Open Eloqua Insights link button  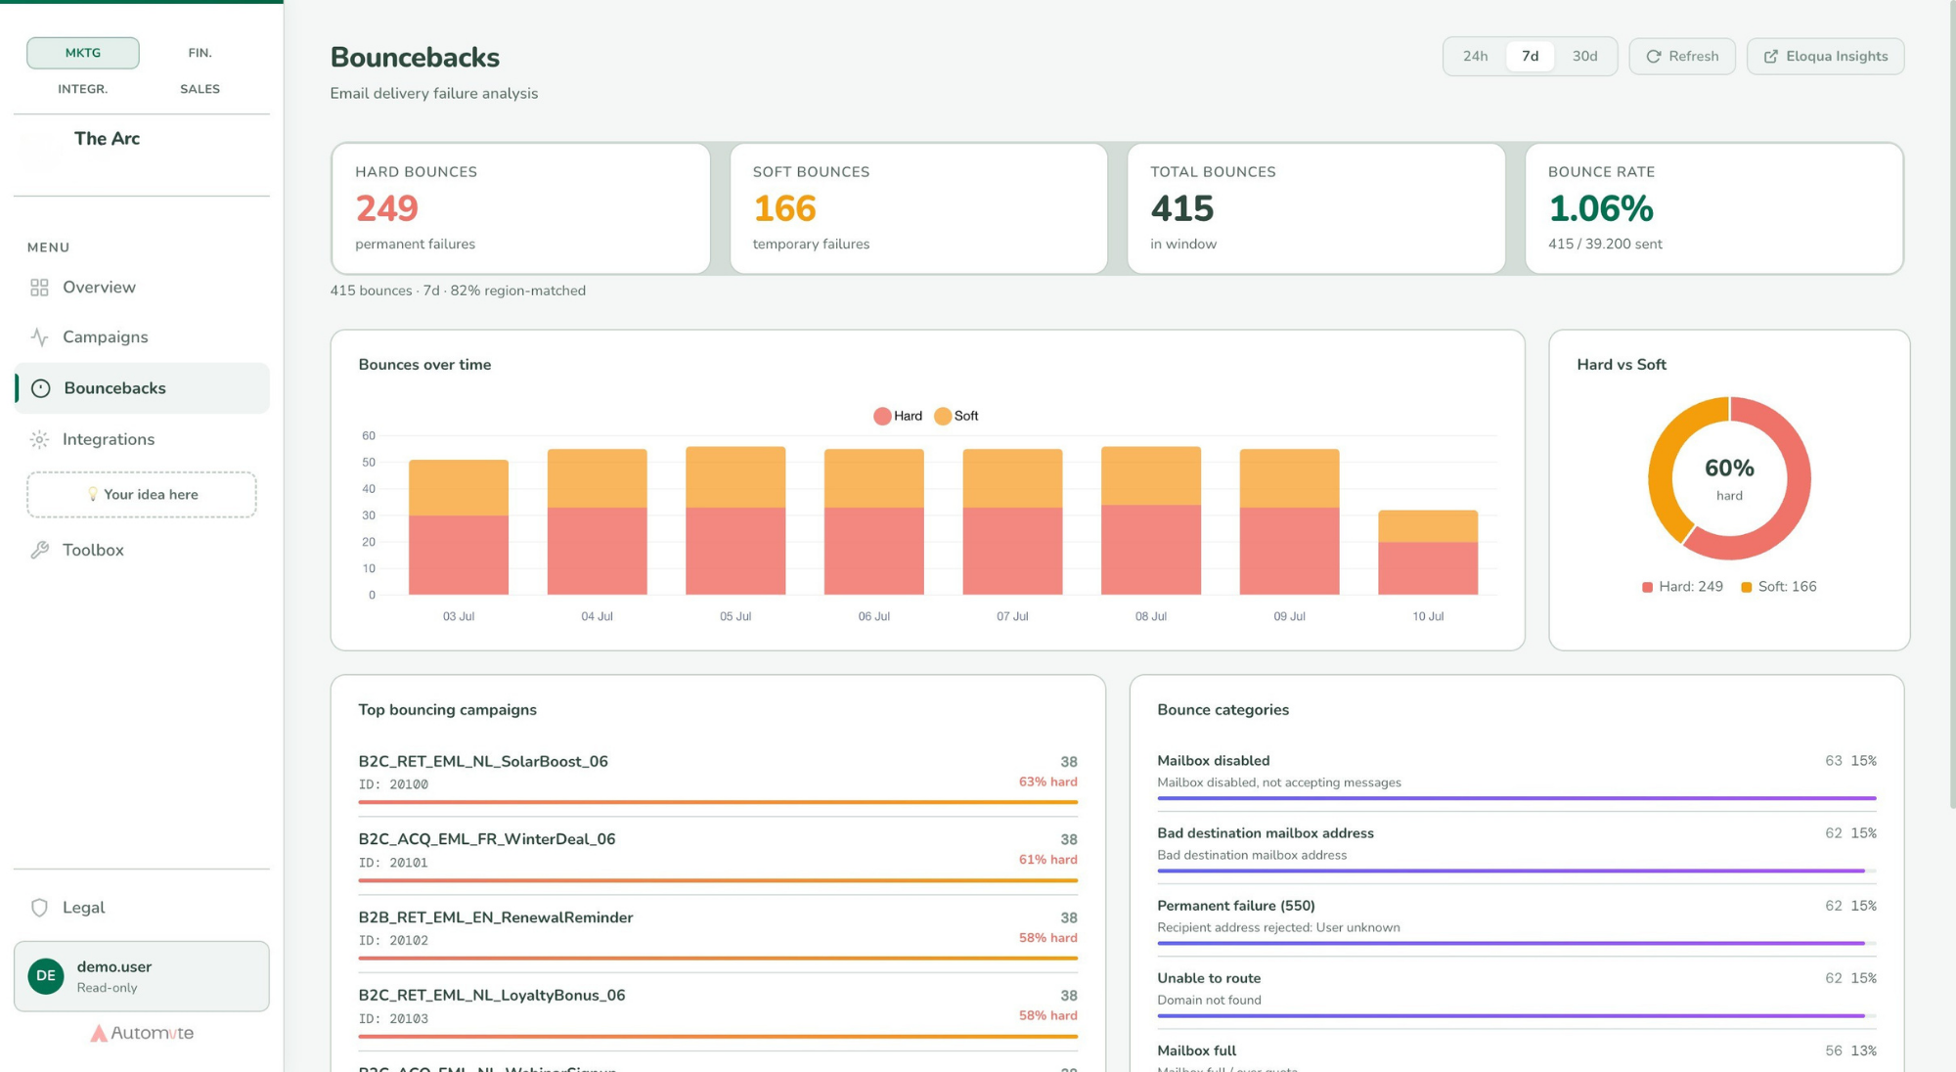[x=1825, y=57]
